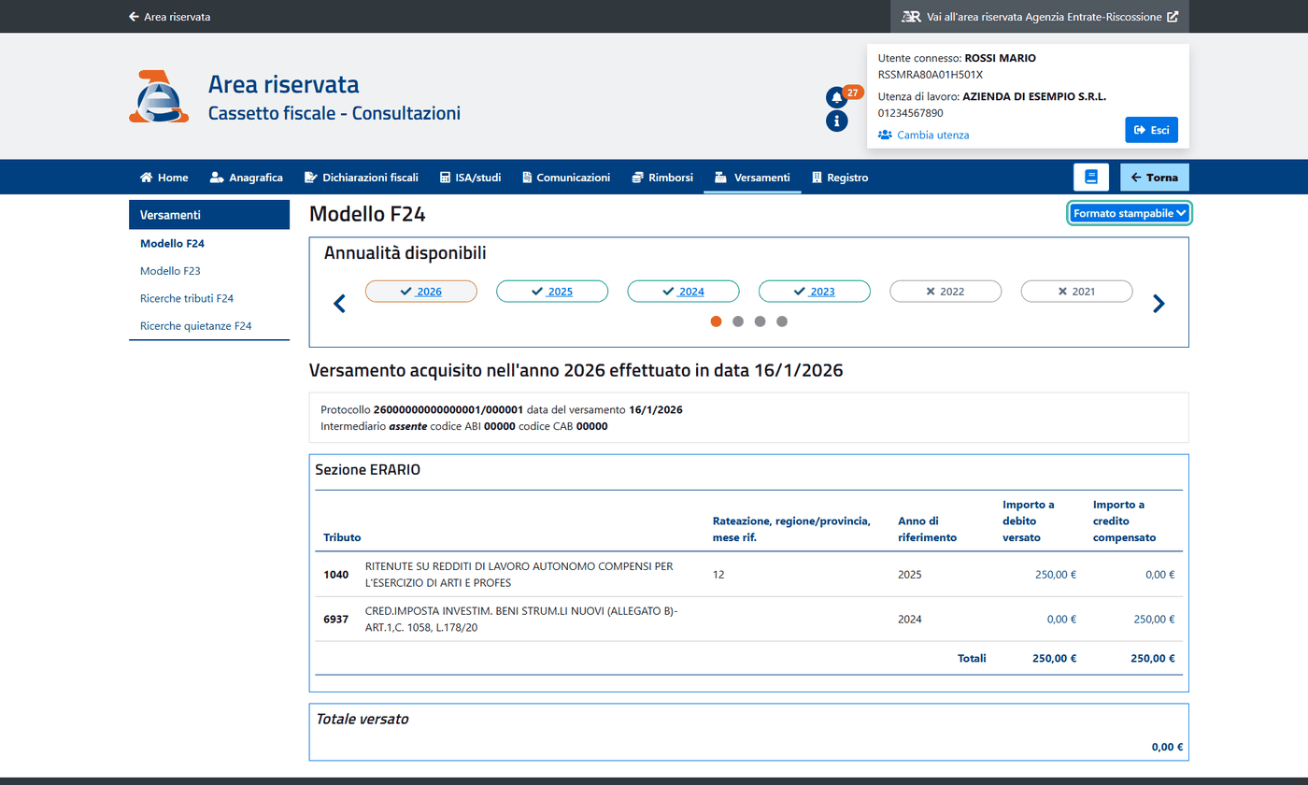Click the first orange carousel dot
The height and width of the screenshot is (785, 1308).
(x=716, y=321)
